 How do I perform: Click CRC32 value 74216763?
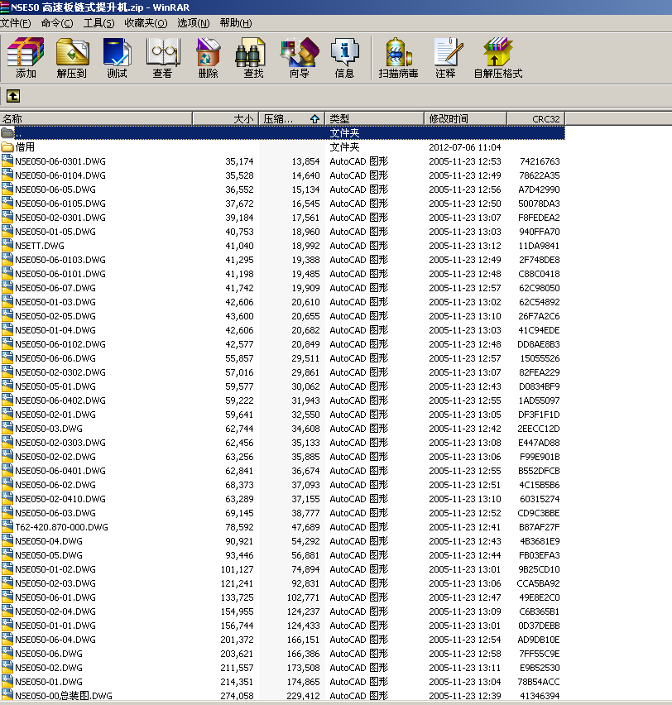coord(540,161)
